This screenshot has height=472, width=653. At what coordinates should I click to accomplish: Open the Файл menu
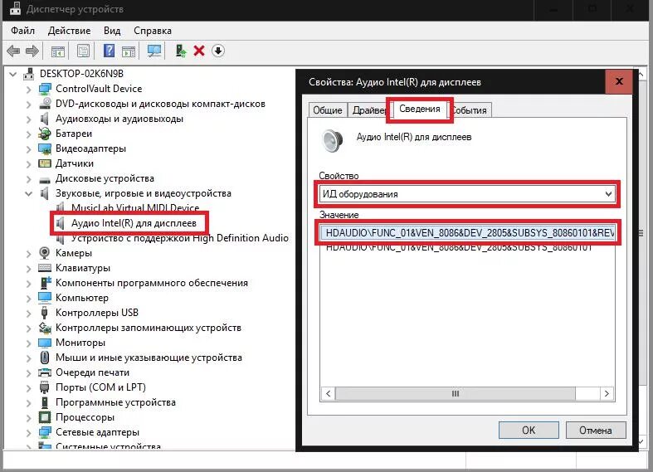point(23,31)
